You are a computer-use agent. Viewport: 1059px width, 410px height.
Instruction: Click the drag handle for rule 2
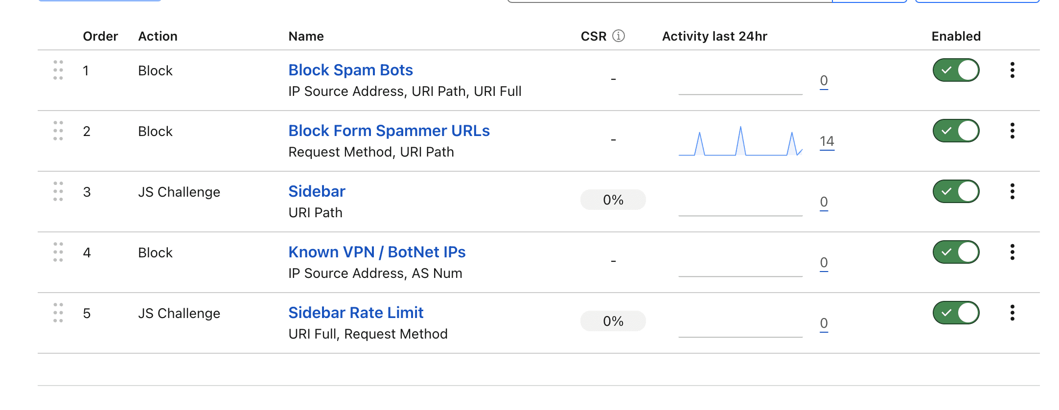coord(58,131)
